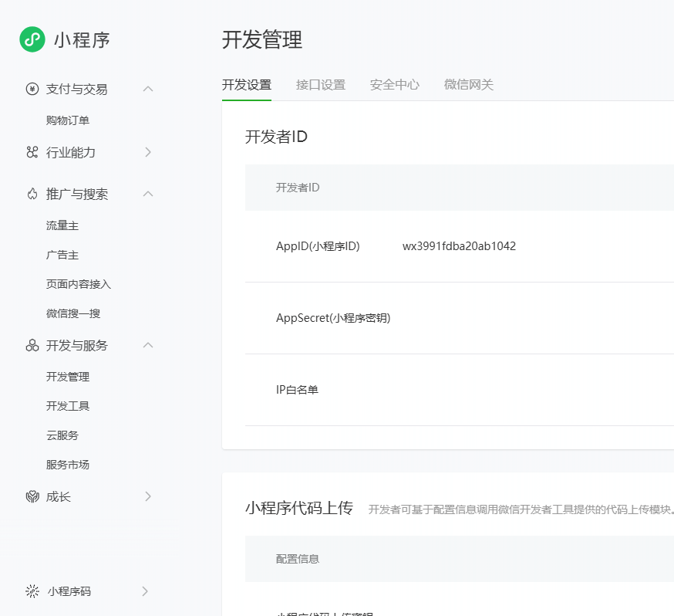Open 微信搜一搜 in the sidebar

point(73,313)
